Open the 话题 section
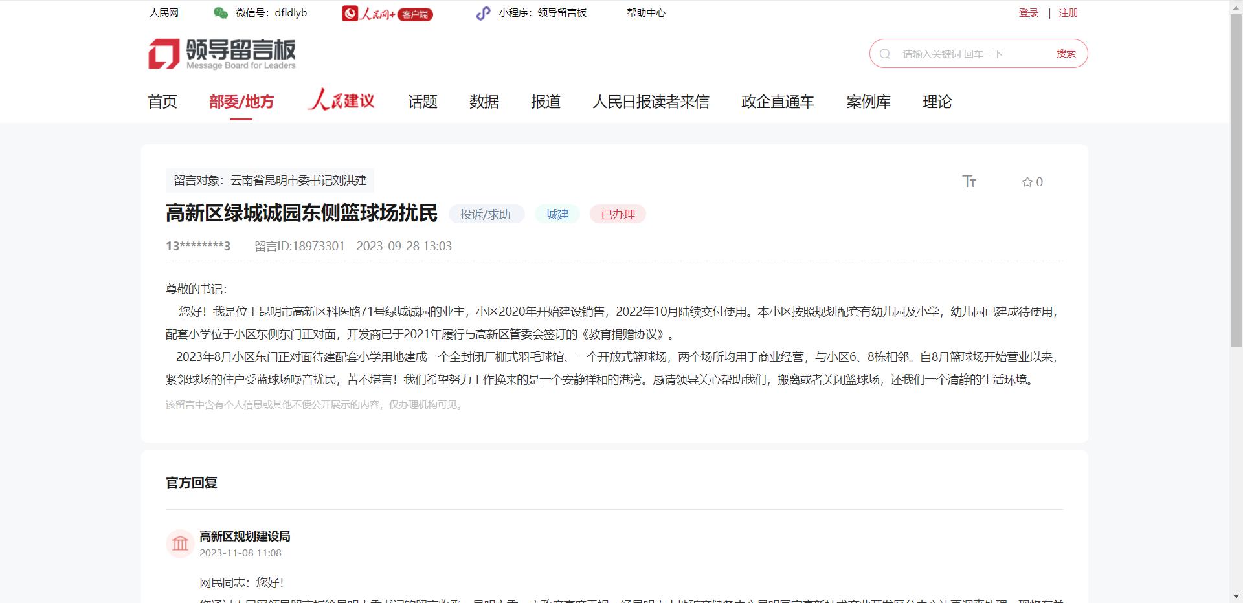This screenshot has height=603, width=1243. click(422, 102)
